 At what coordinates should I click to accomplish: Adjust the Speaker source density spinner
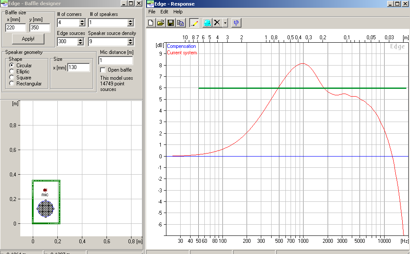[x=131, y=41]
